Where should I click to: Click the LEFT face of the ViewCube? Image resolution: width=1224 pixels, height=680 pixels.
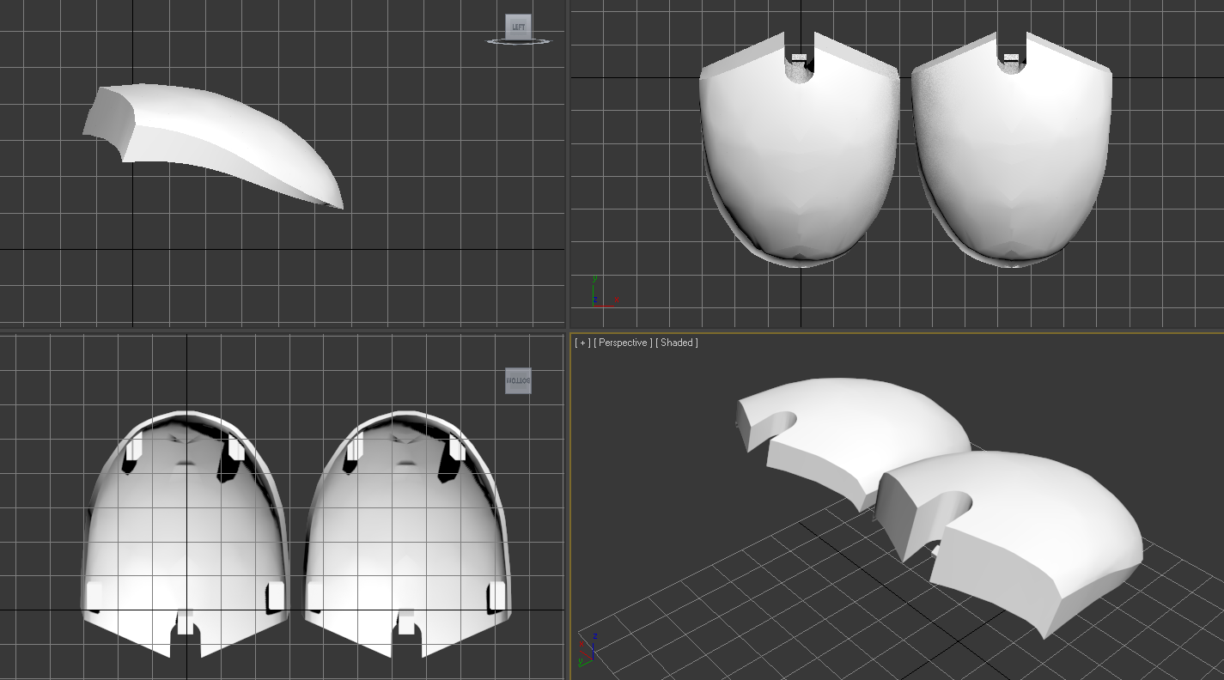[518, 27]
